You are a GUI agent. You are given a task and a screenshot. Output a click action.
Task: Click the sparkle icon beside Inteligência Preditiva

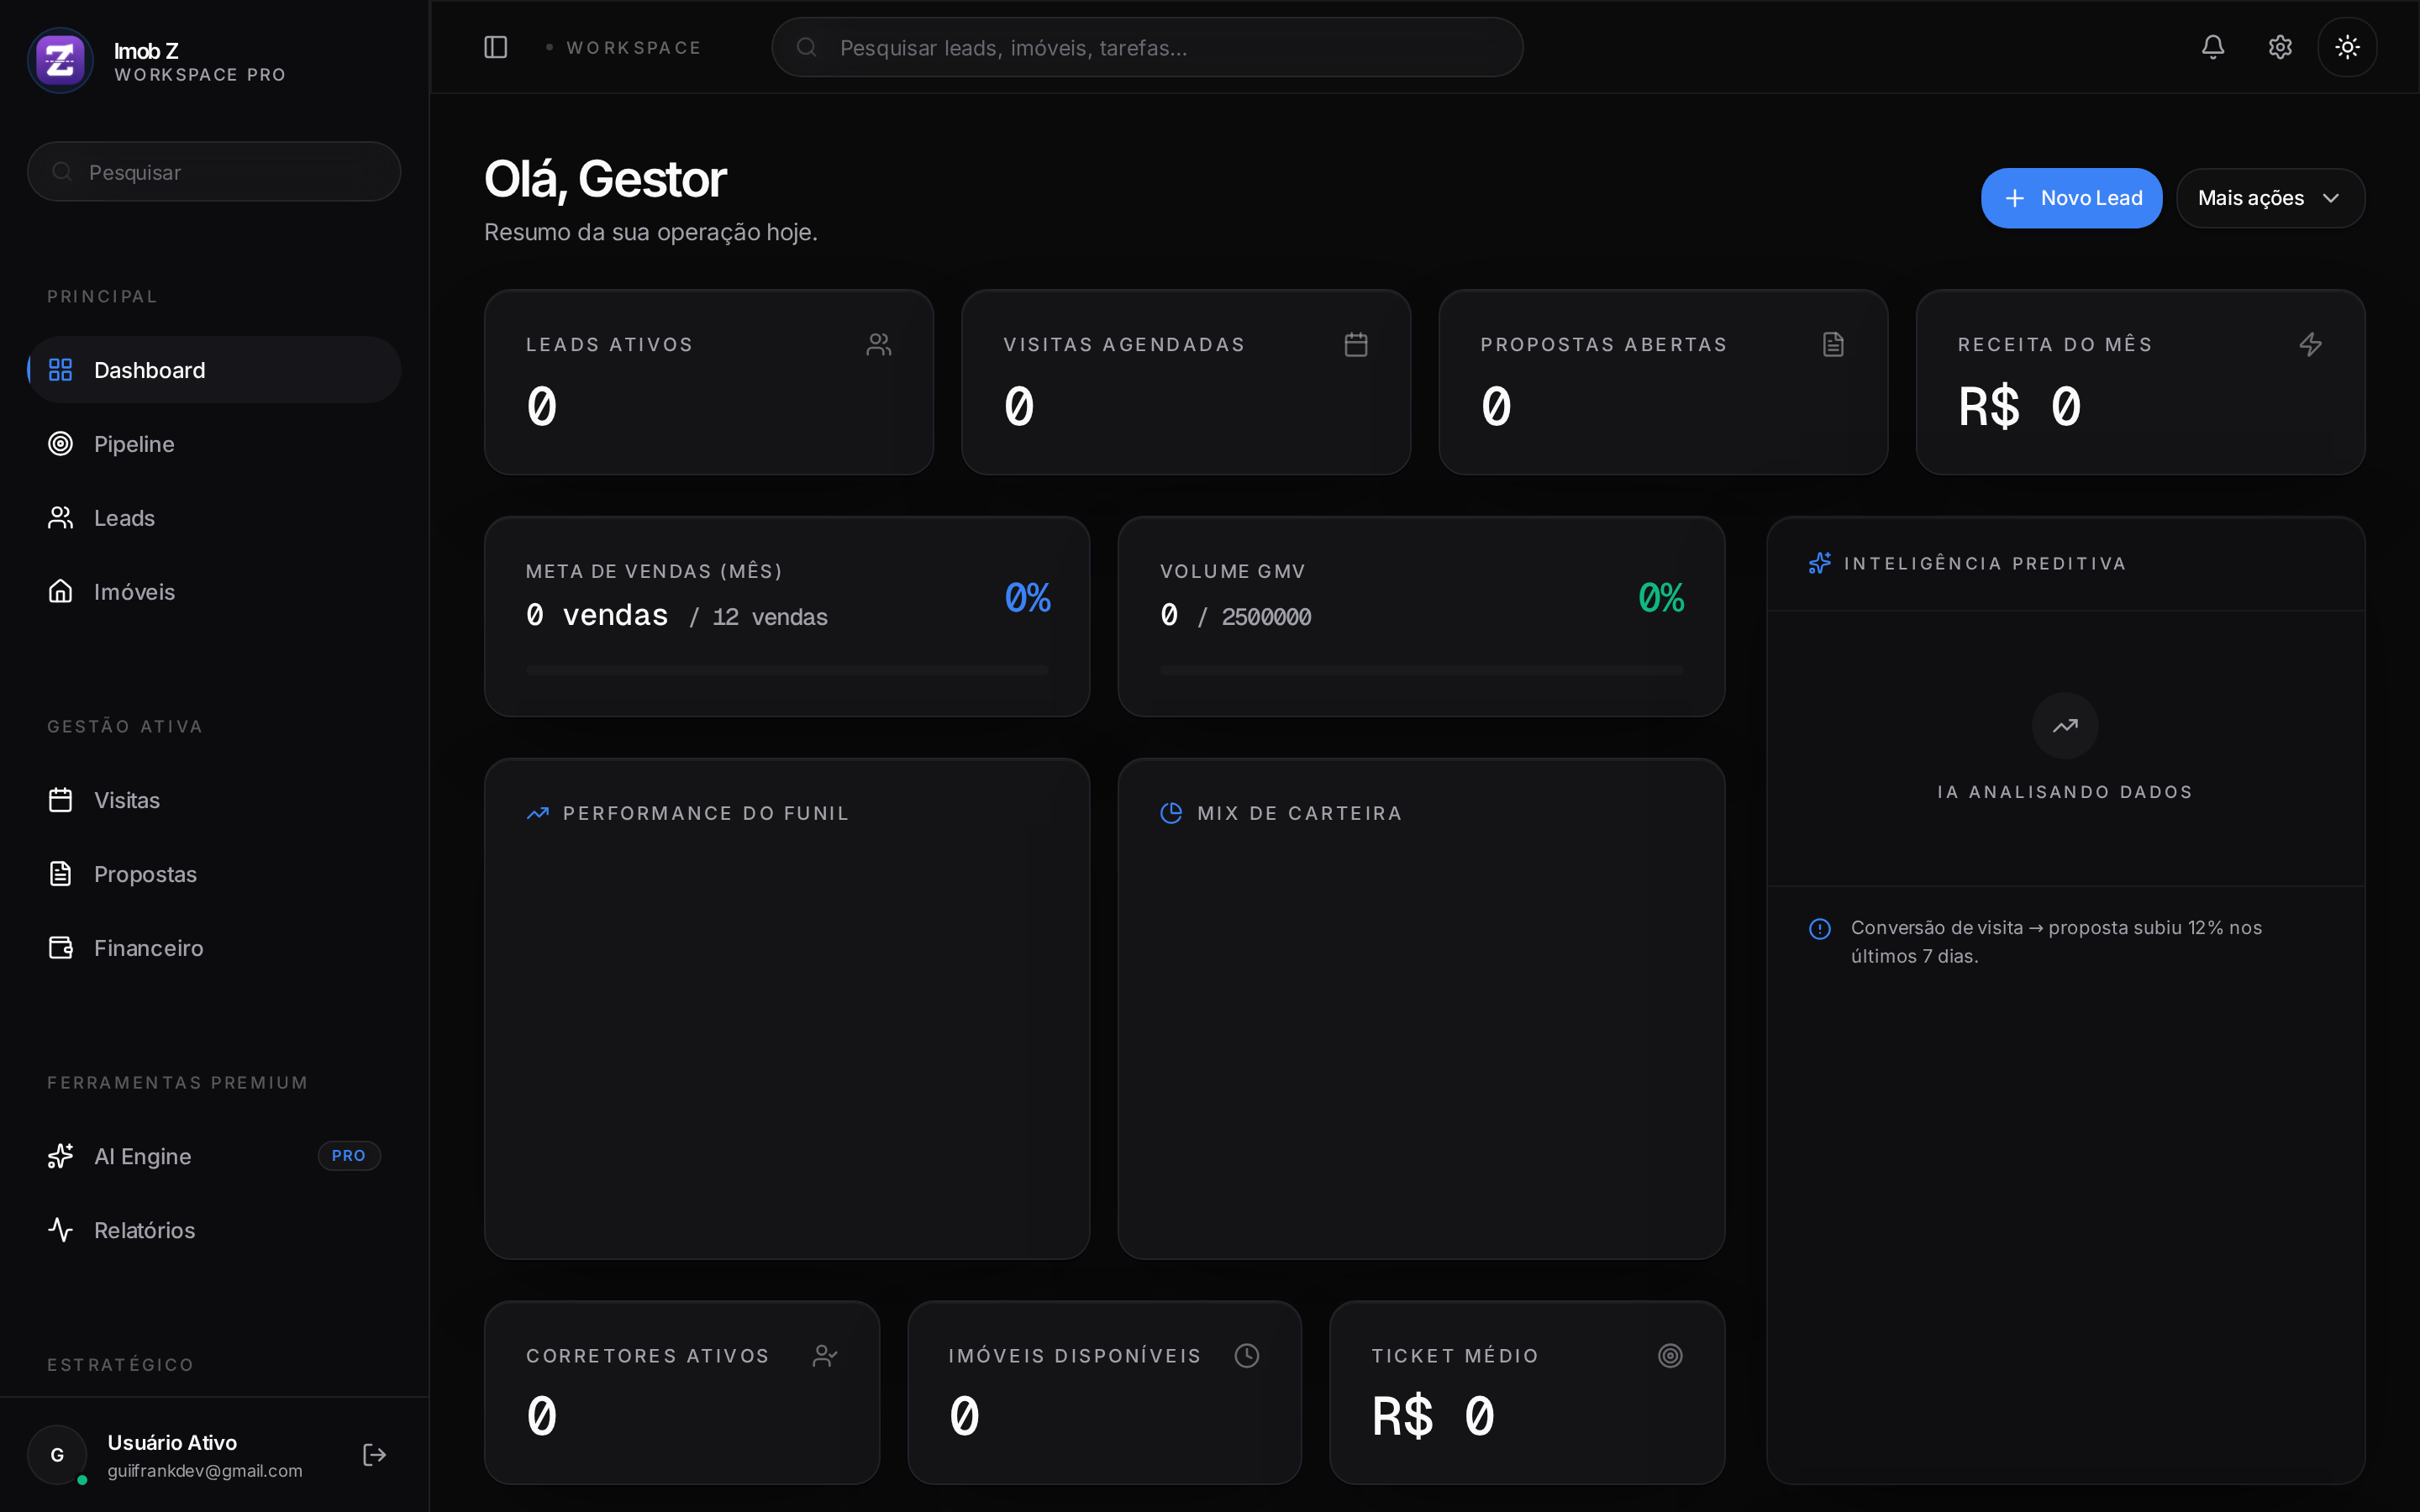coord(1820,563)
